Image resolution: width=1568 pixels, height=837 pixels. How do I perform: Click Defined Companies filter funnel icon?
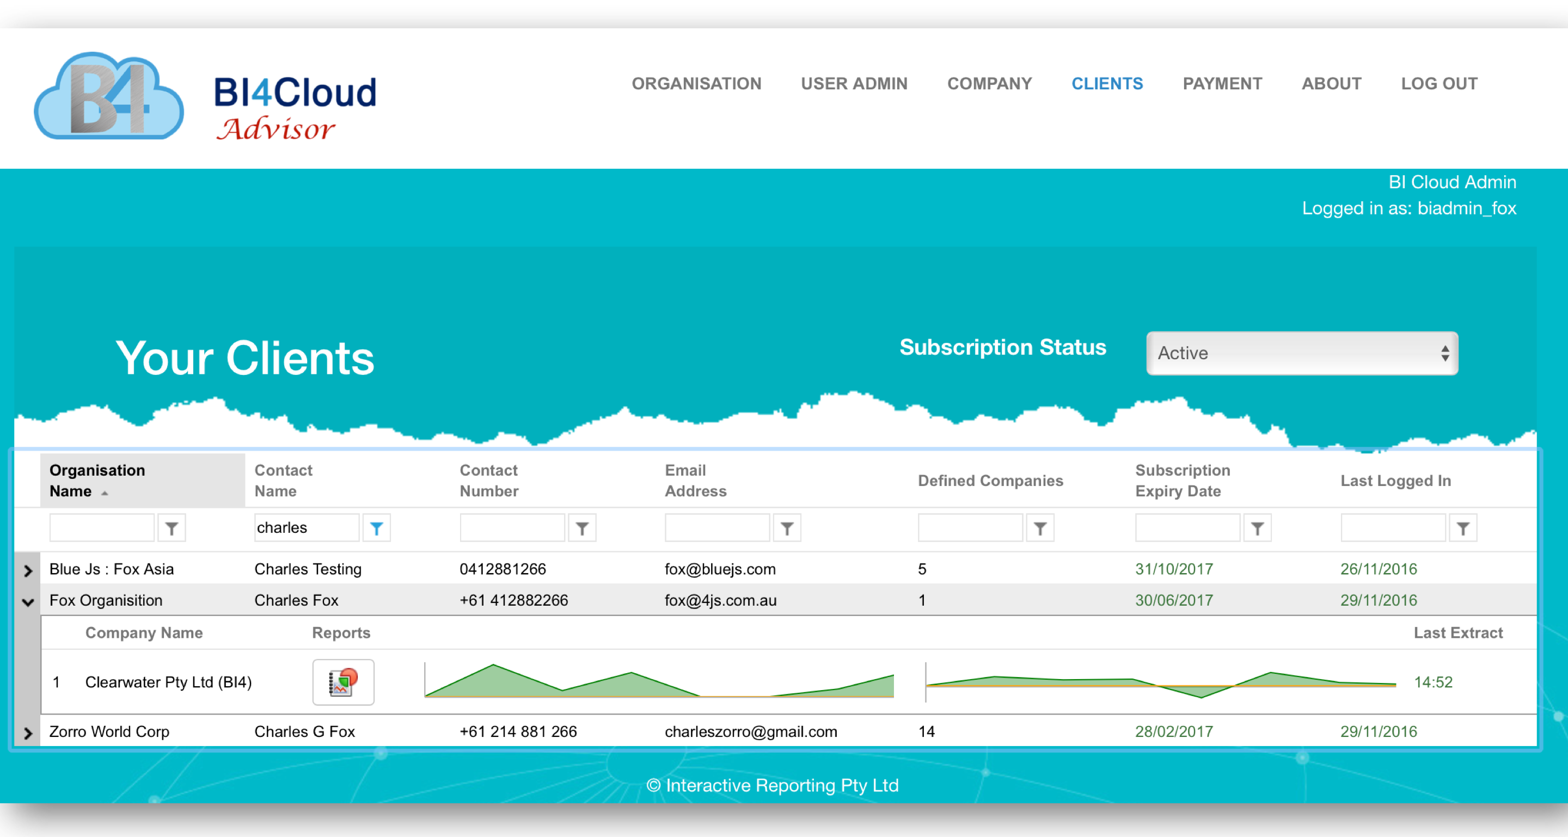click(1040, 528)
